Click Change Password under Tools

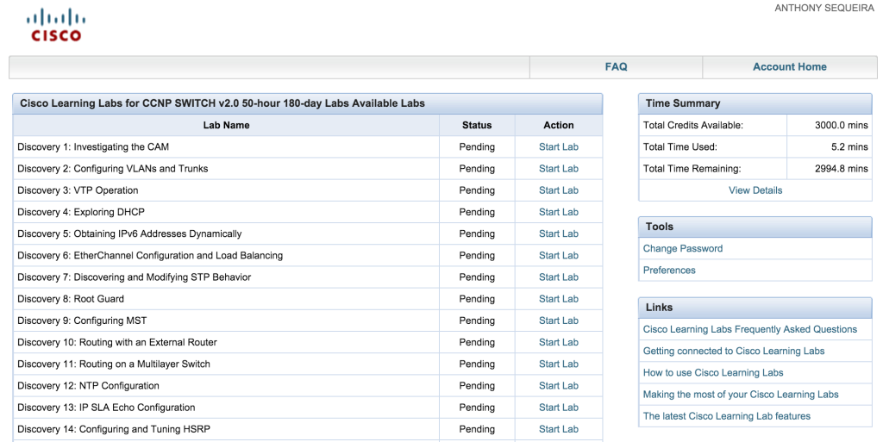[683, 248]
